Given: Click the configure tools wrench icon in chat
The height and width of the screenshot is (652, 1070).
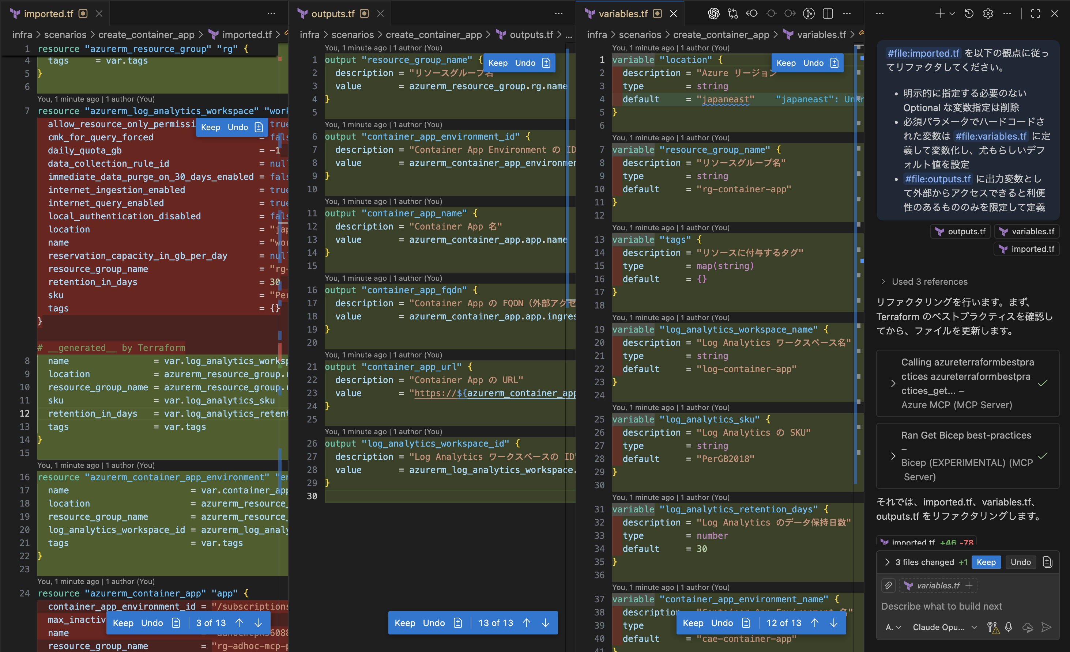Looking at the screenshot, I should [x=992, y=627].
